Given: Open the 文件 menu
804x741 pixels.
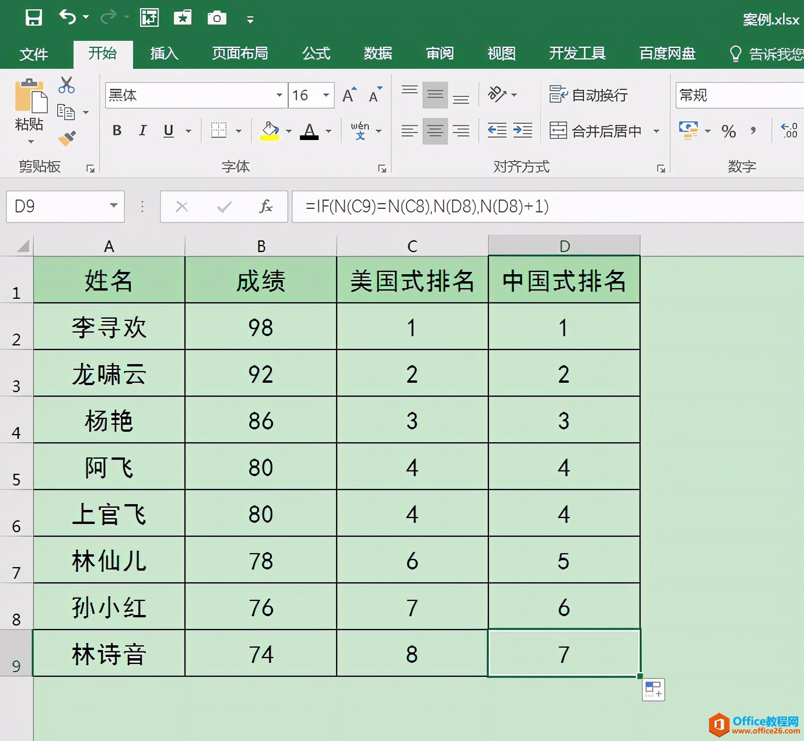Looking at the screenshot, I should [33, 54].
